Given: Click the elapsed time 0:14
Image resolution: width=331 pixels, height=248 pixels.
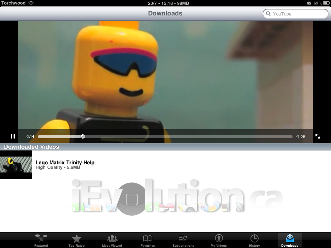Looking at the screenshot, I should coord(30,137).
